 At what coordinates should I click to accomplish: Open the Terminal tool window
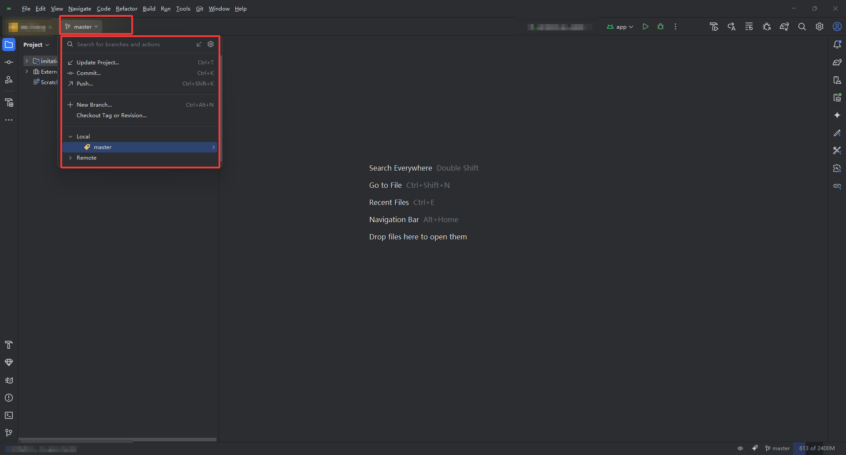(9, 415)
